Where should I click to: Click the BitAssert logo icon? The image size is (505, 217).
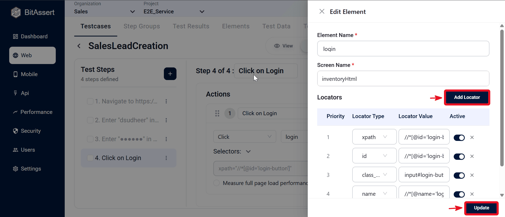16,12
